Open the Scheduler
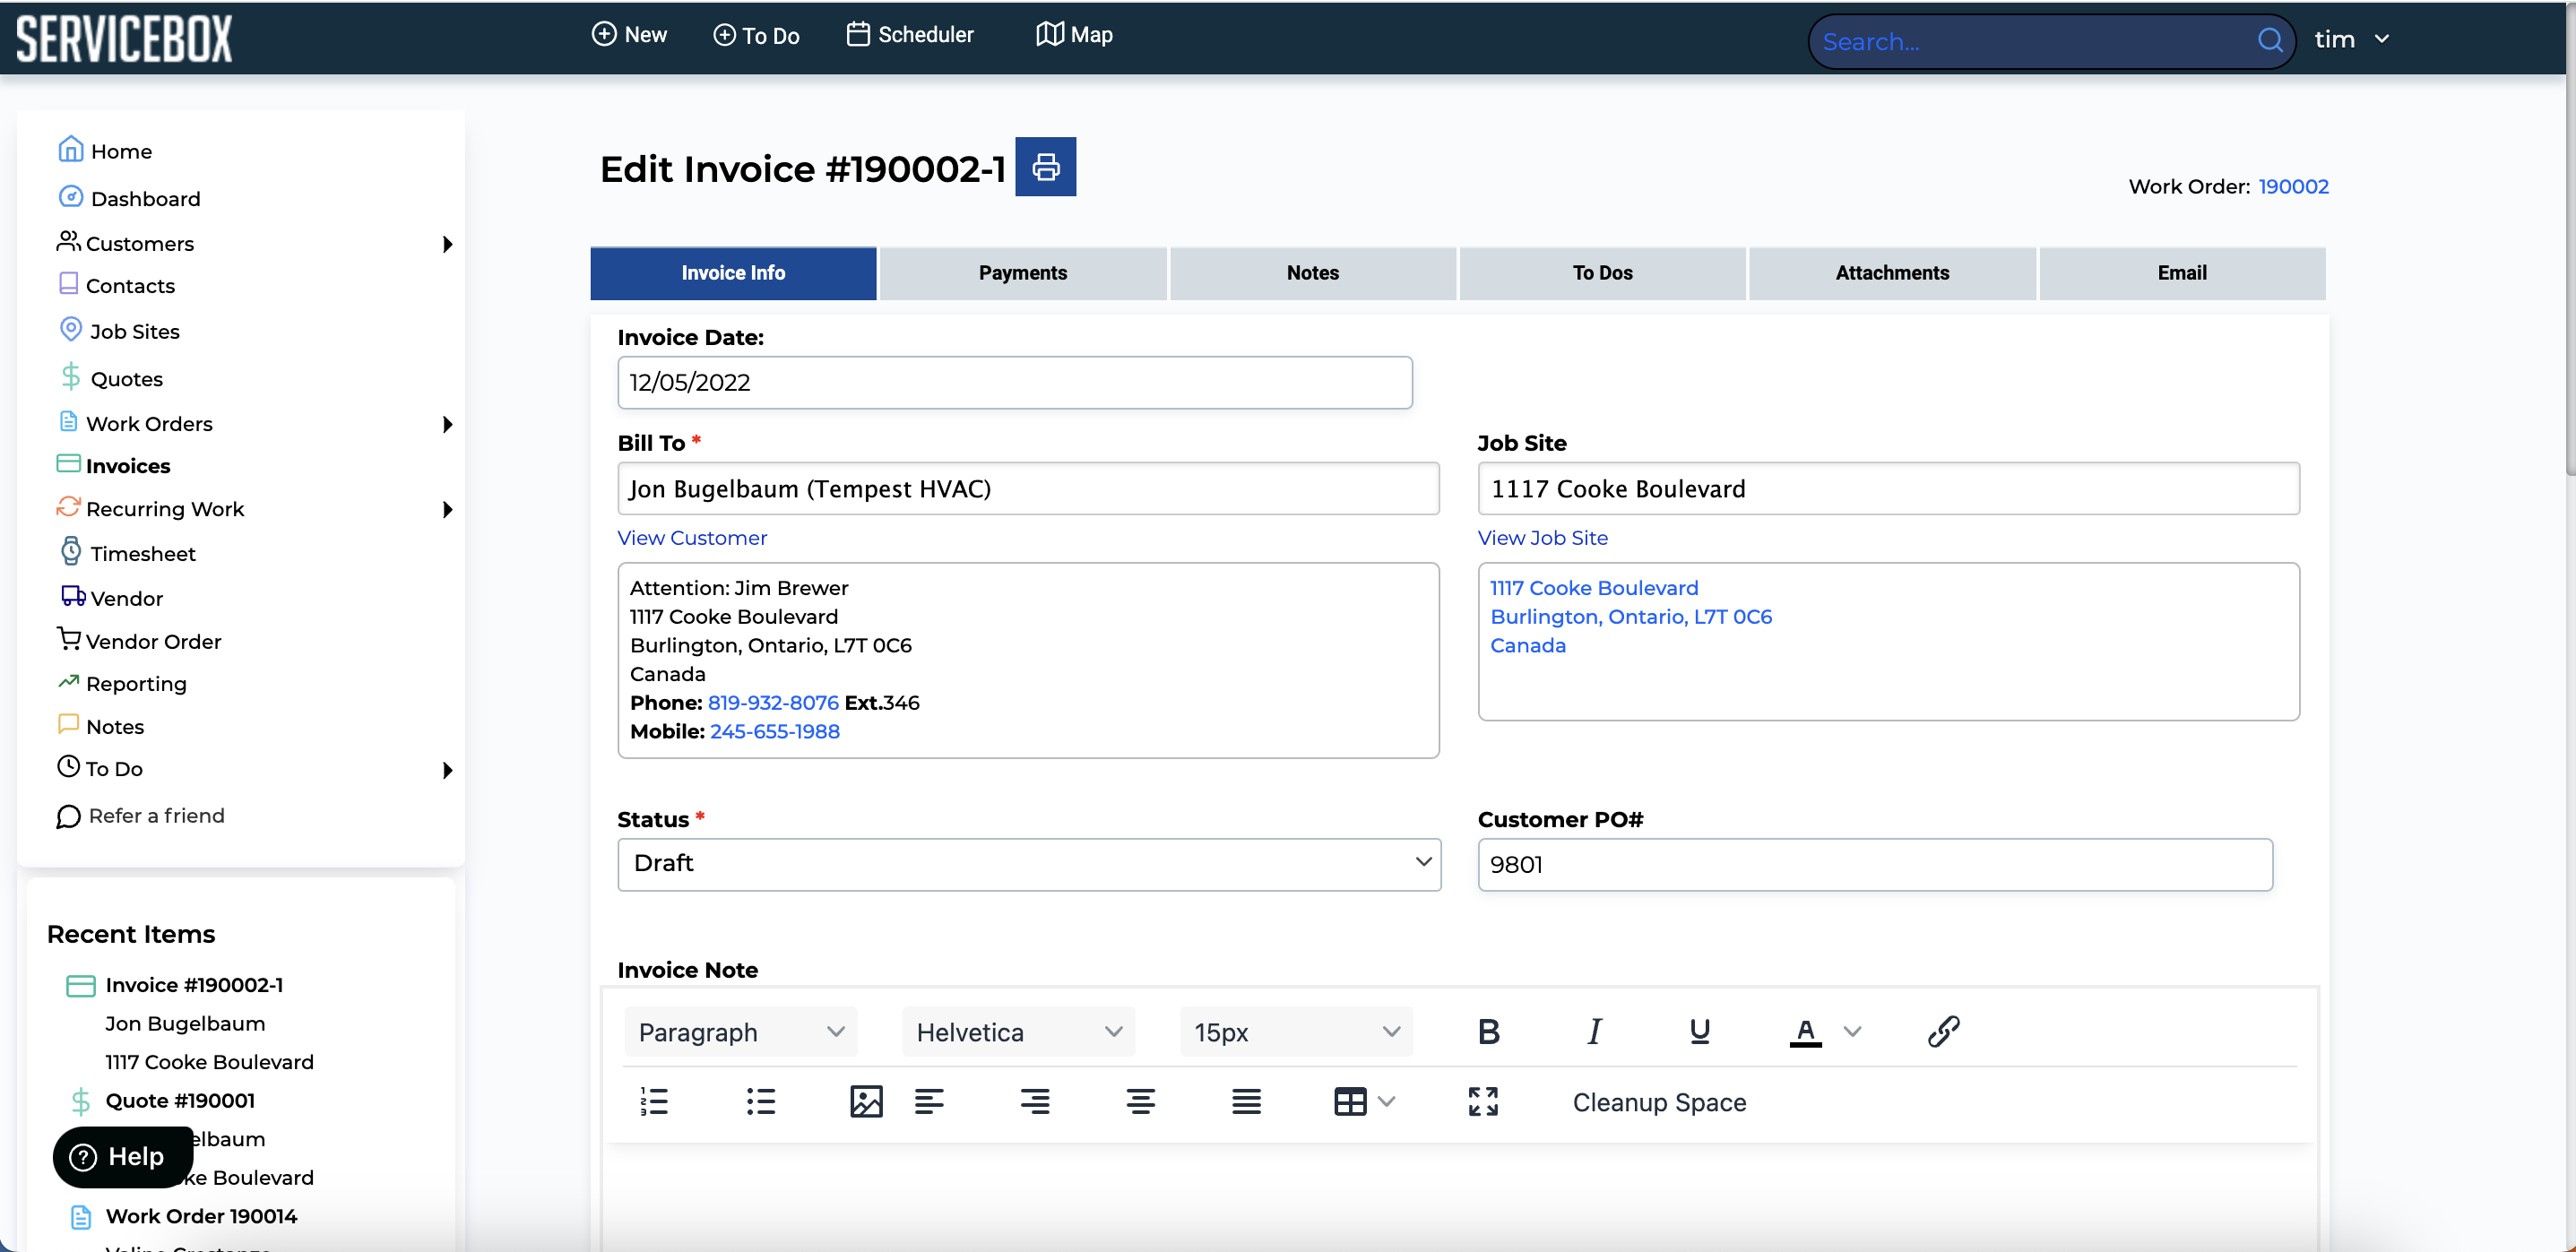Screen dimensions: 2576x1252 (x=910, y=34)
